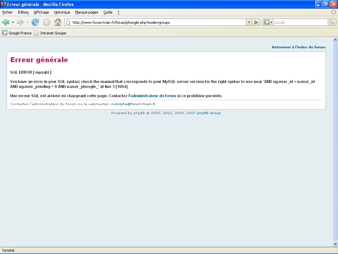338x254 pixels.
Task: Click the activity throbber icon
Action: (334, 12)
